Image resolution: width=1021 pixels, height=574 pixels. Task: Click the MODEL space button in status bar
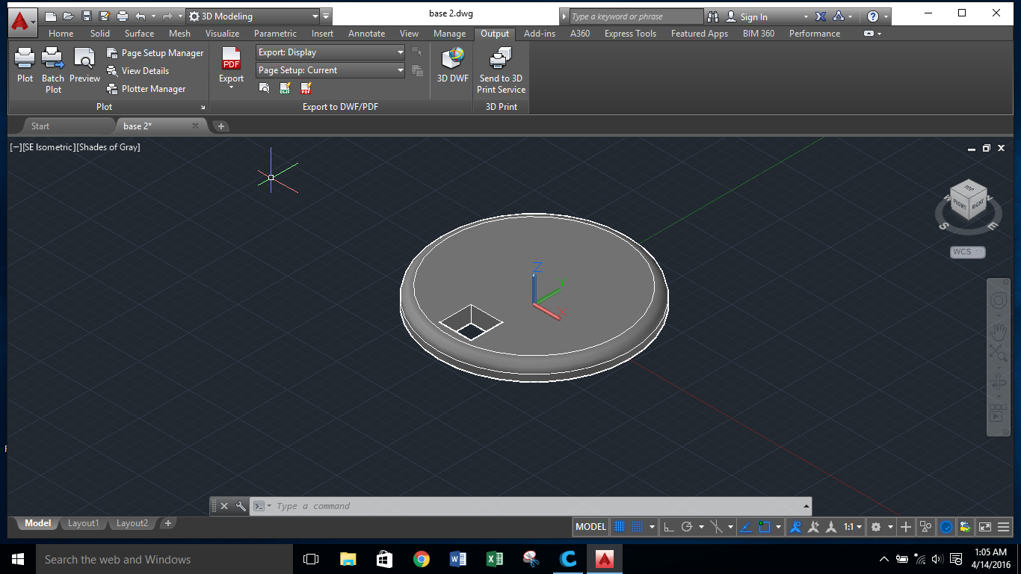click(590, 527)
